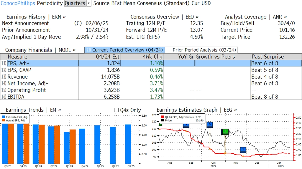The image size is (302, 169).
Task: Click the Q3'24 orange actual EPS bar
Action: click(73, 147)
